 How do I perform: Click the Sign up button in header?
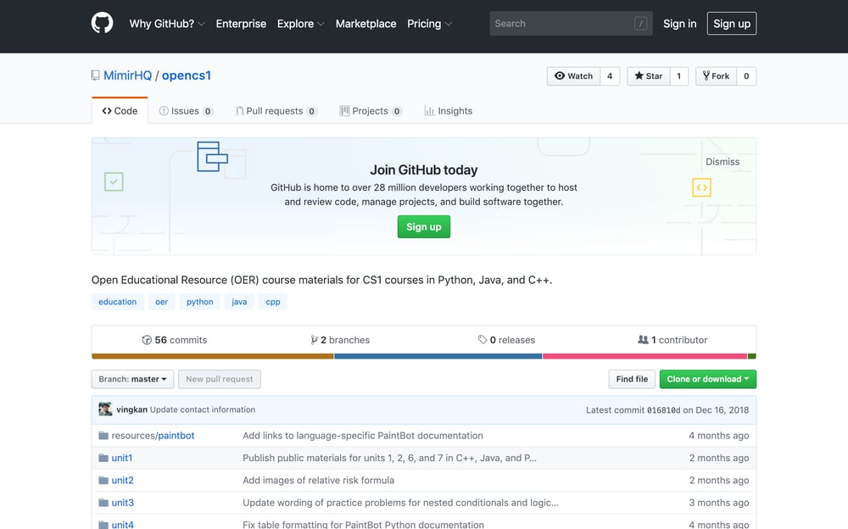pos(731,23)
